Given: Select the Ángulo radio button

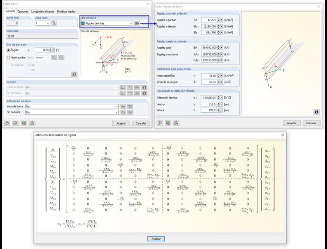Looking at the screenshot, I should tap(8, 50).
